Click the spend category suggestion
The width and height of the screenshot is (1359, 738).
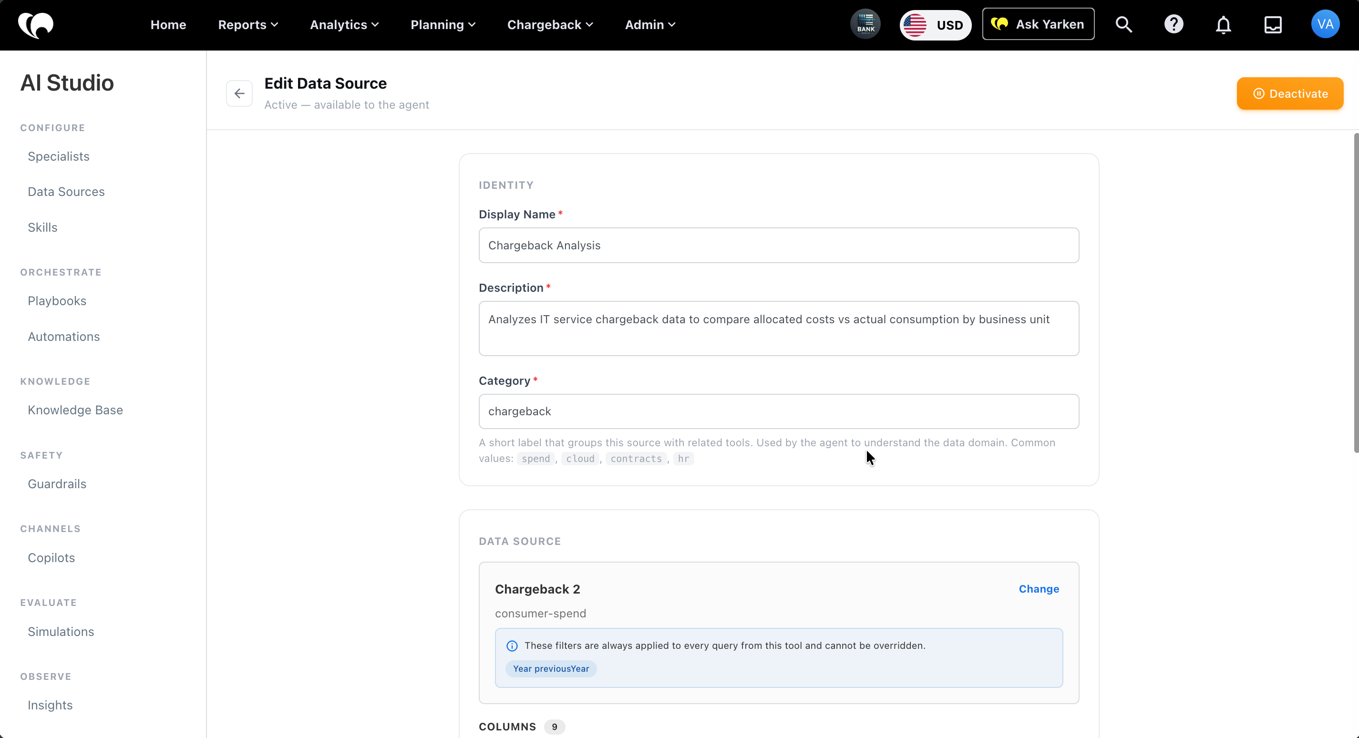click(x=535, y=459)
